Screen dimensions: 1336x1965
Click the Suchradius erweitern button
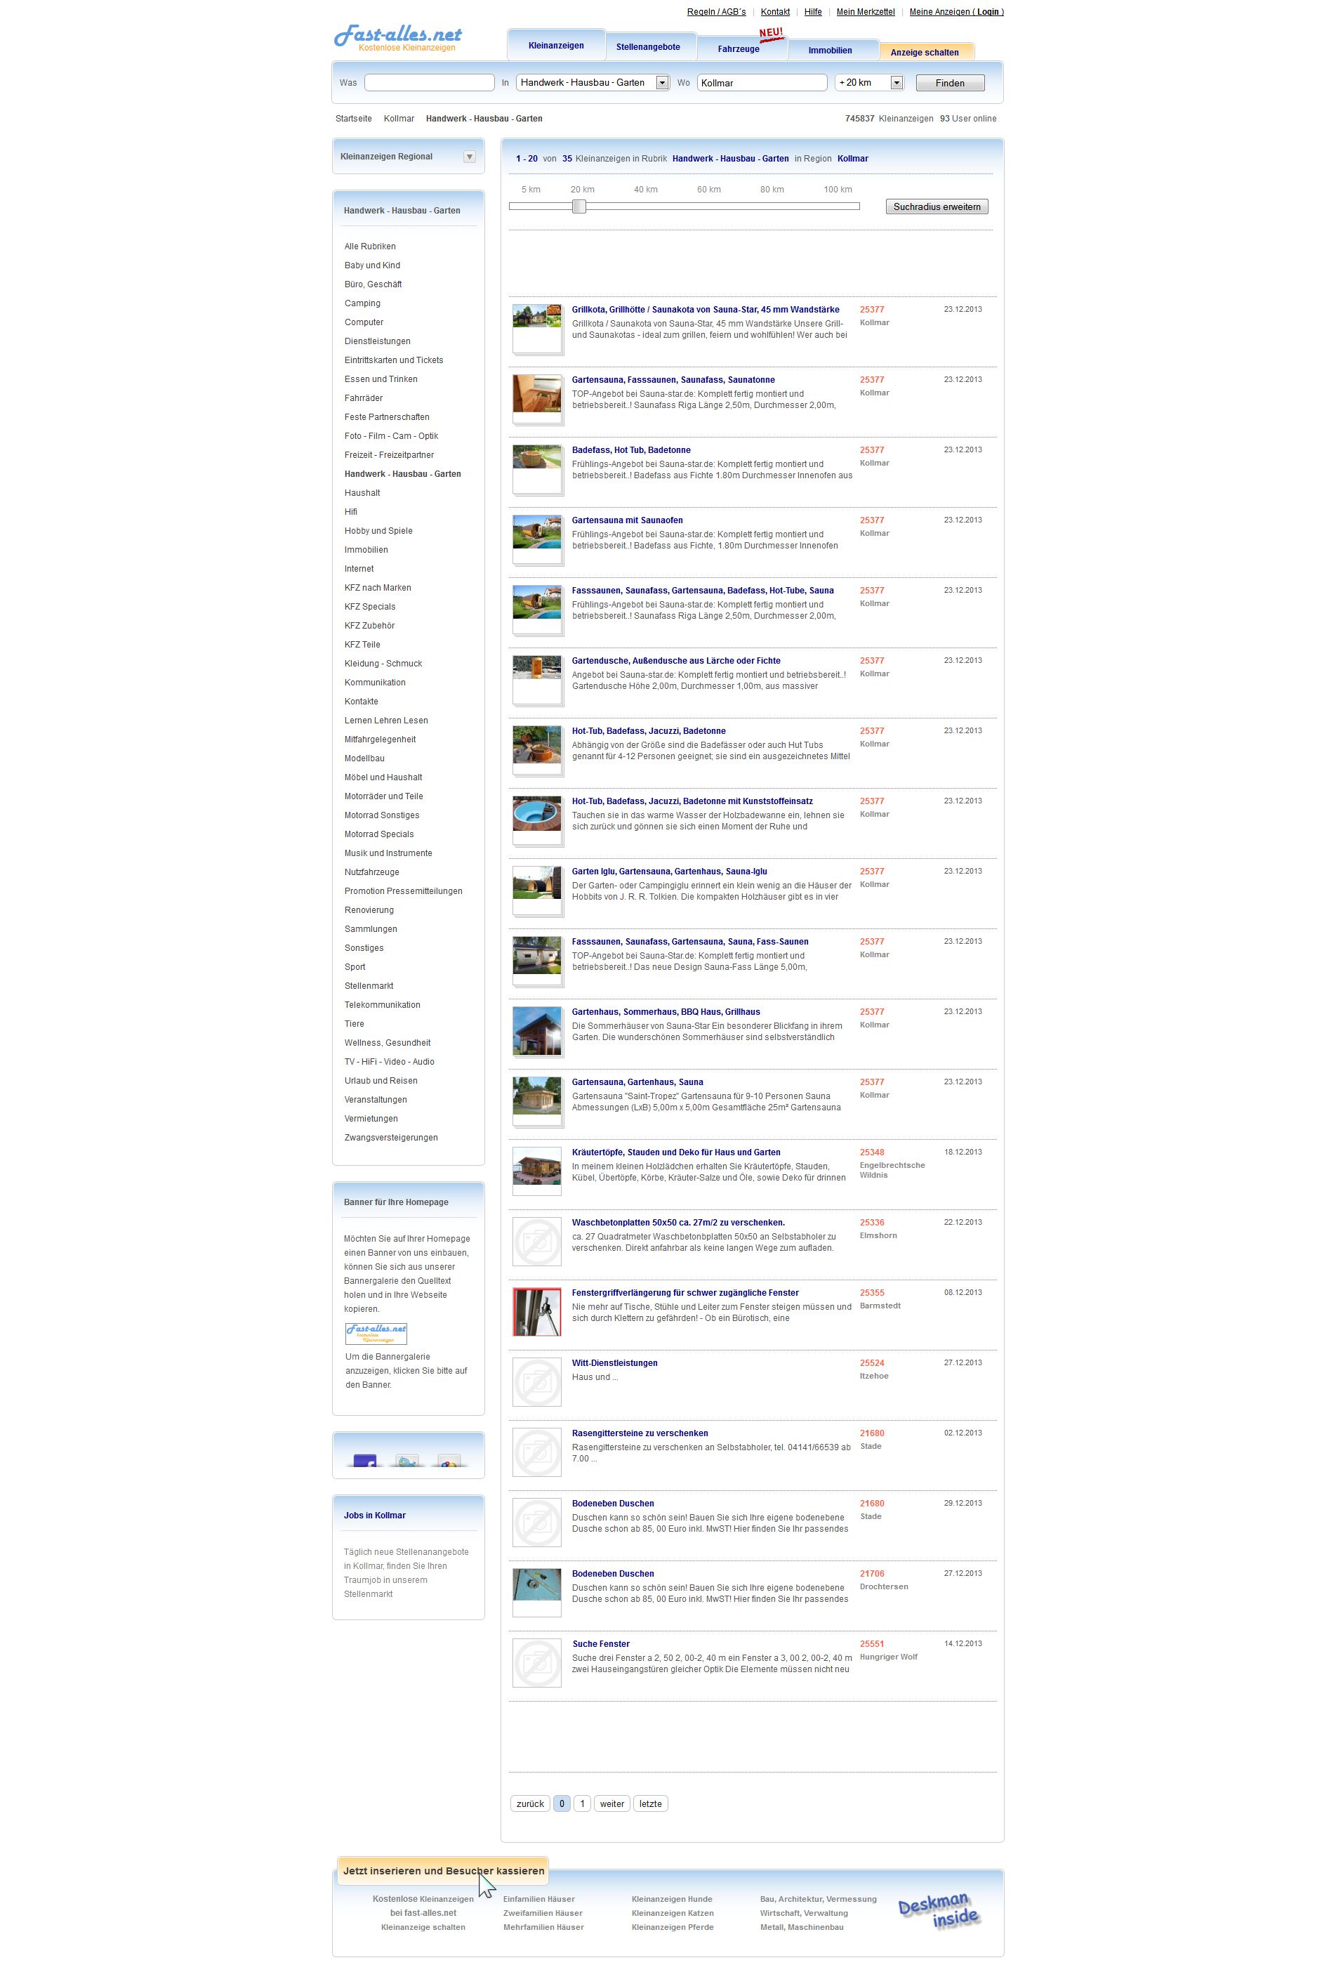pos(937,206)
